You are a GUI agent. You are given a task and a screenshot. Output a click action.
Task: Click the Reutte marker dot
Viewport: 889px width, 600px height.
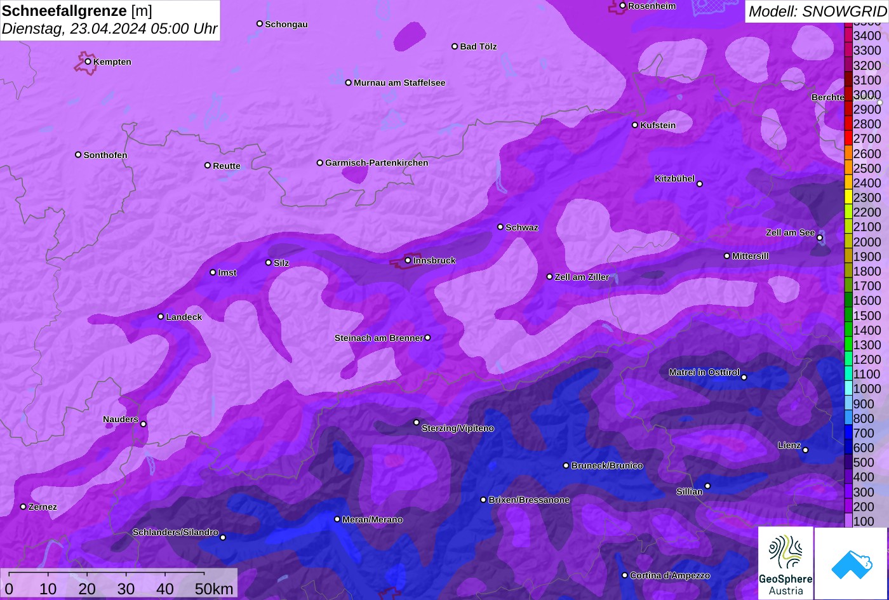[x=208, y=165]
